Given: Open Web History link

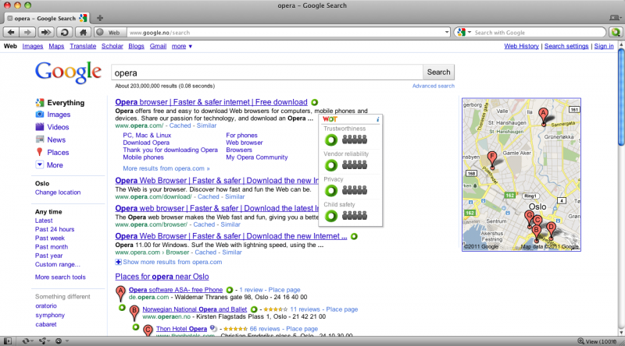Looking at the screenshot, I should coord(521,46).
